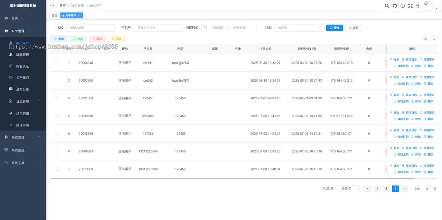Open the 状态 select dropdown

click(299, 28)
